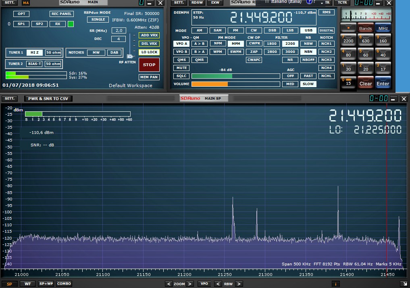Click the green RX status indicator

[71, 24]
